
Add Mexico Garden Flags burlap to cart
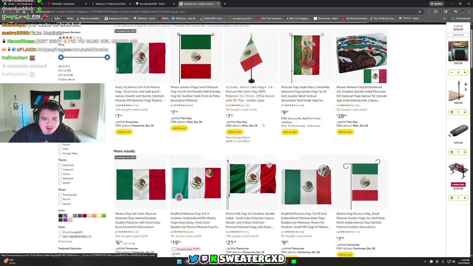[x=179, y=128]
